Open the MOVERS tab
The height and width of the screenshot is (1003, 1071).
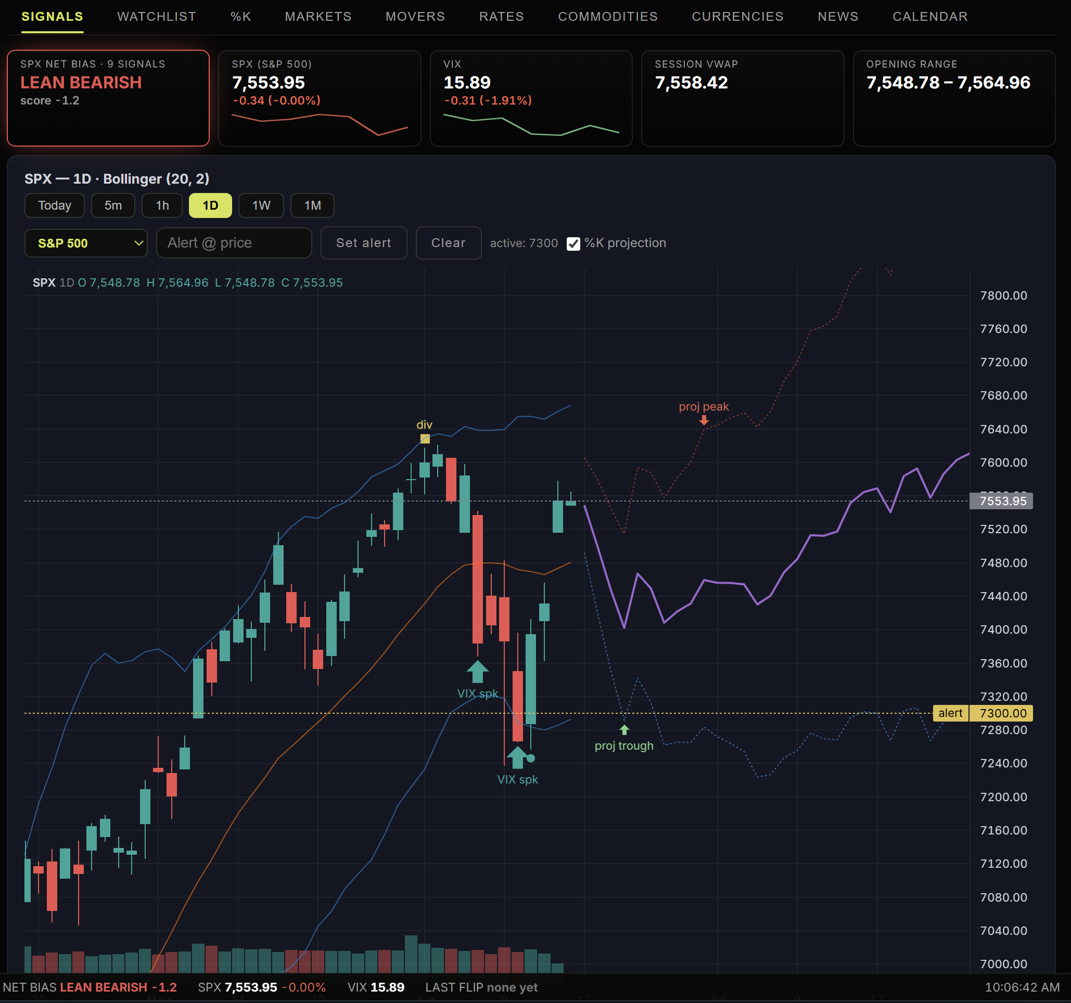(x=415, y=17)
